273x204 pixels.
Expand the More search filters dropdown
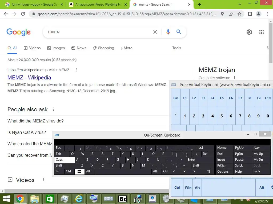coord(126,48)
